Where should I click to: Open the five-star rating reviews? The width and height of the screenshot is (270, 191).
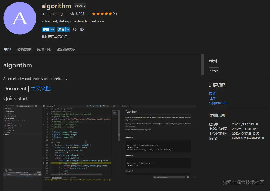pos(104,14)
